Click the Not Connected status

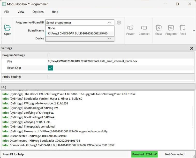tap(175, 154)
